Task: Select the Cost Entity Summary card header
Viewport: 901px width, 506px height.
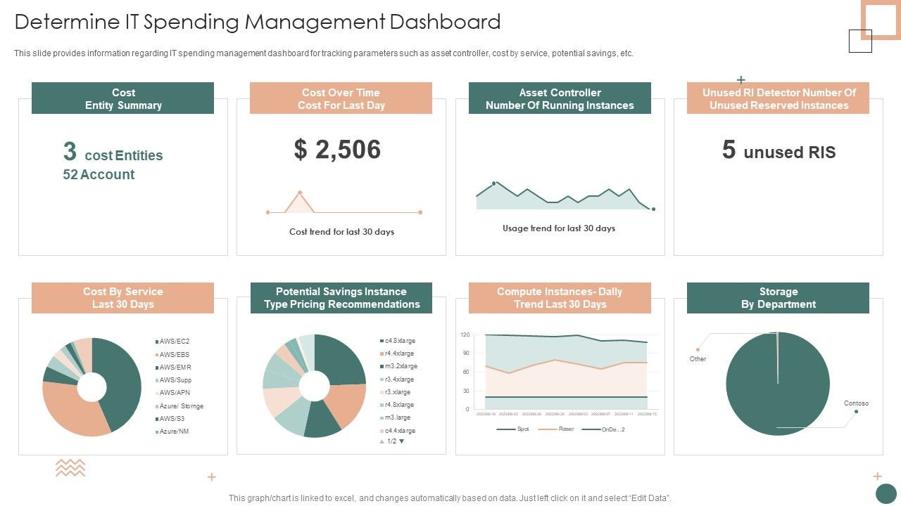Action: click(122, 98)
